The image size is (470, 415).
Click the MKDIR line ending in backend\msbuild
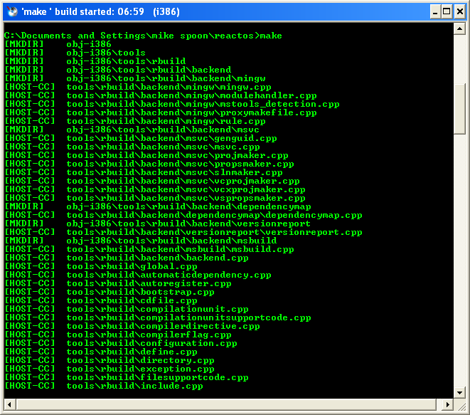pos(141,241)
